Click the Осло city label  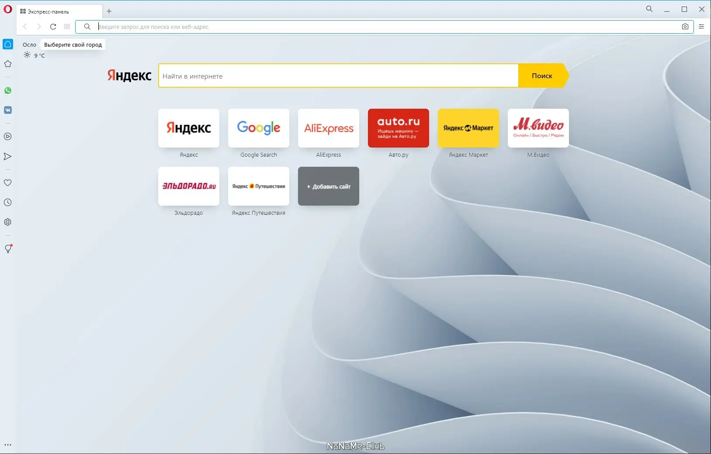point(29,45)
